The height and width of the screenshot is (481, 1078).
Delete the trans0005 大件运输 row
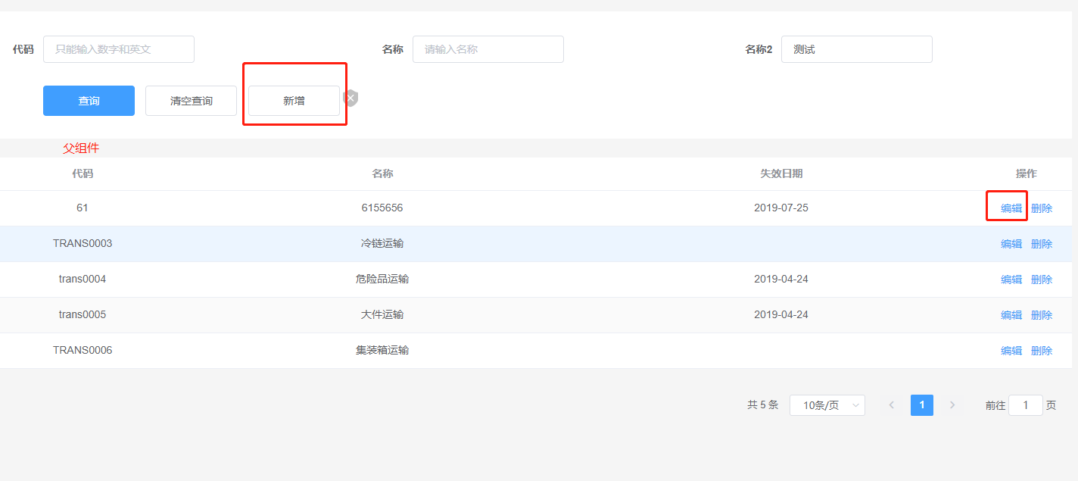pyautogui.click(x=1042, y=315)
